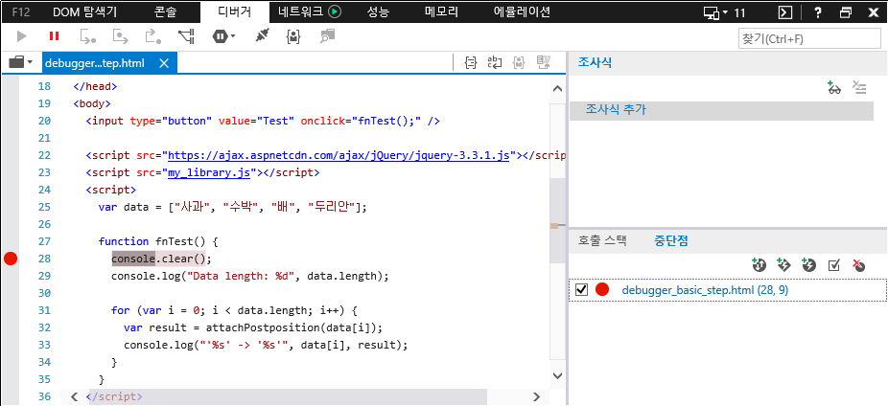This screenshot has height=406, width=888.
Task: Toggle Break on new worker icon
Action: [x=186, y=36]
